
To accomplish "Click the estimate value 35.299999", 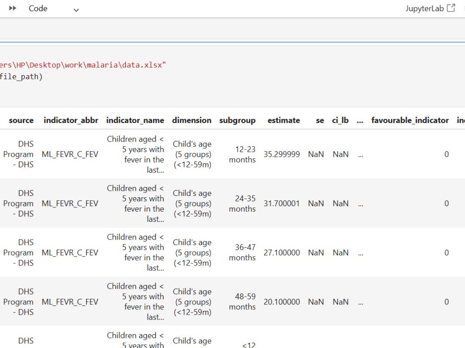I will (282, 155).
